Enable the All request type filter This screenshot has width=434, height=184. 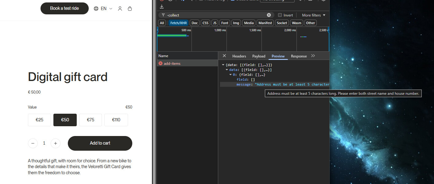pos(162,23)
